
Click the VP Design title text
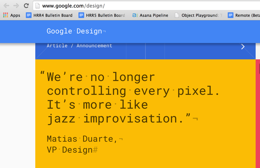(x=70, y=150)
